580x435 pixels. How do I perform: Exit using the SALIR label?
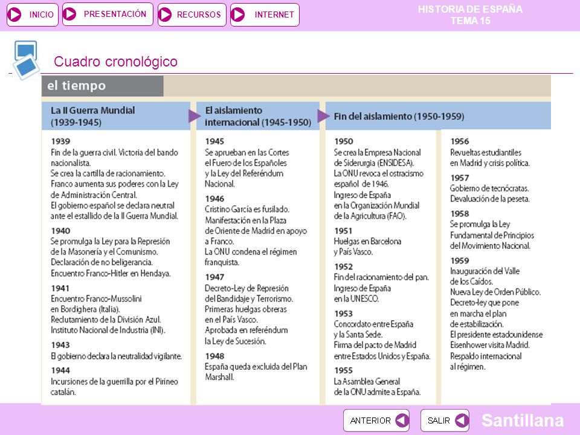point(439,420)
